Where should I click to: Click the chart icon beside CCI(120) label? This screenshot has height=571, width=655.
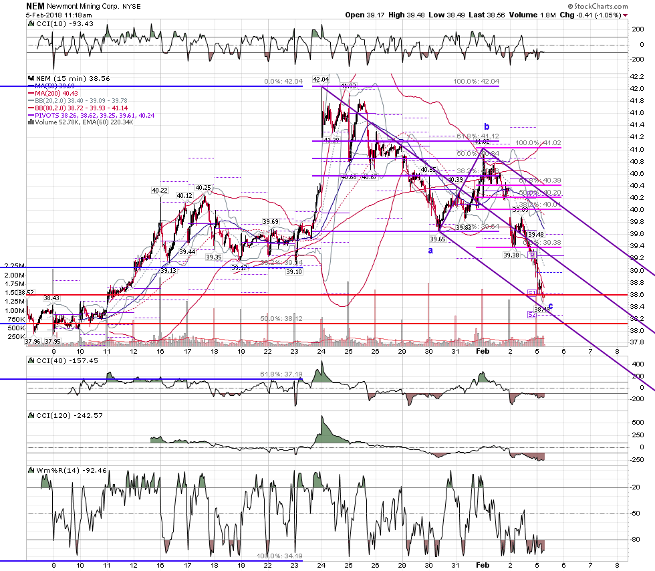coord(31,415)
